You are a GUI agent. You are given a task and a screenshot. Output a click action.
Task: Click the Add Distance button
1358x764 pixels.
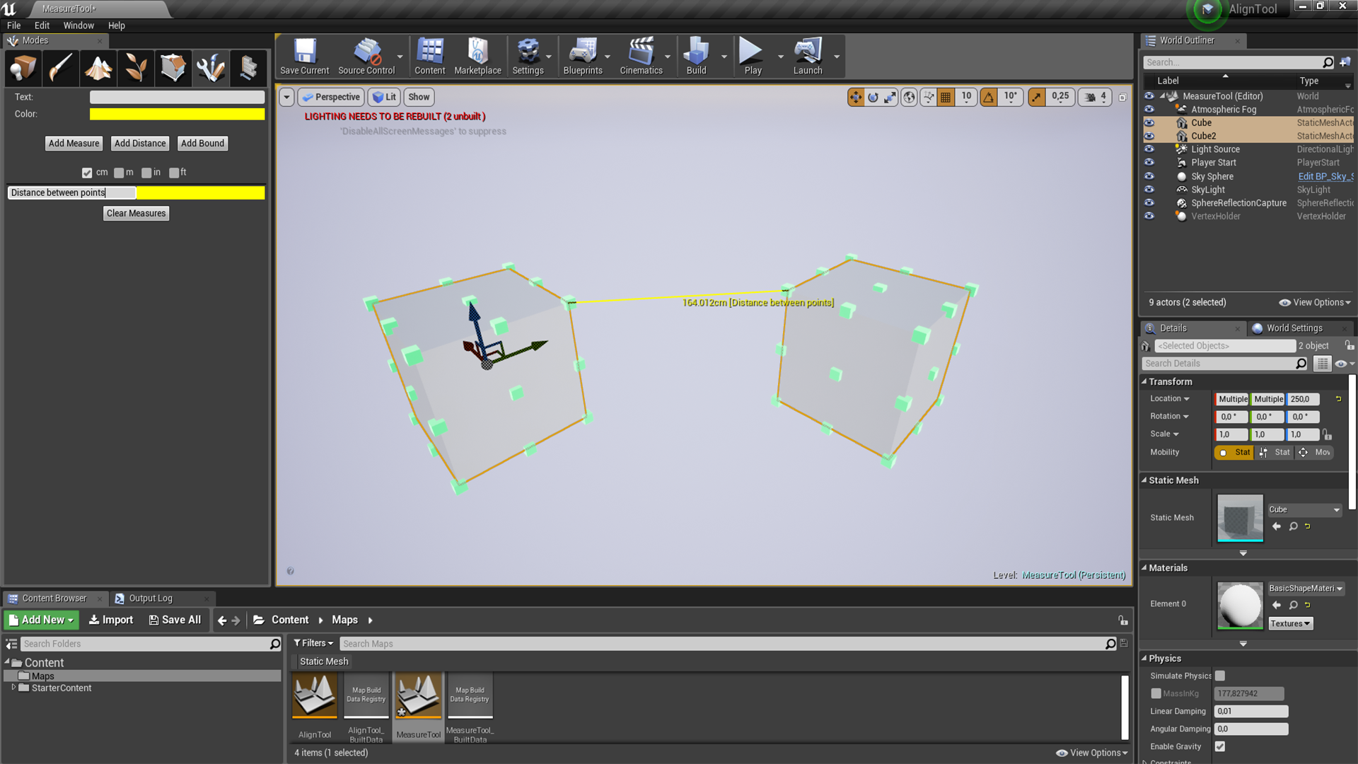click(x=140, y=143)
